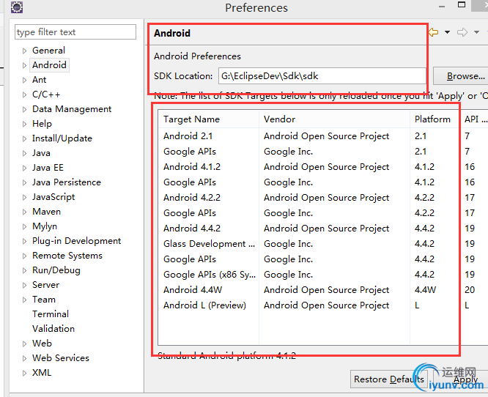The width and height of the screenshot is (488, 397).
Task: Expand the Run/Debug node
Action: (x=24, y=270)
